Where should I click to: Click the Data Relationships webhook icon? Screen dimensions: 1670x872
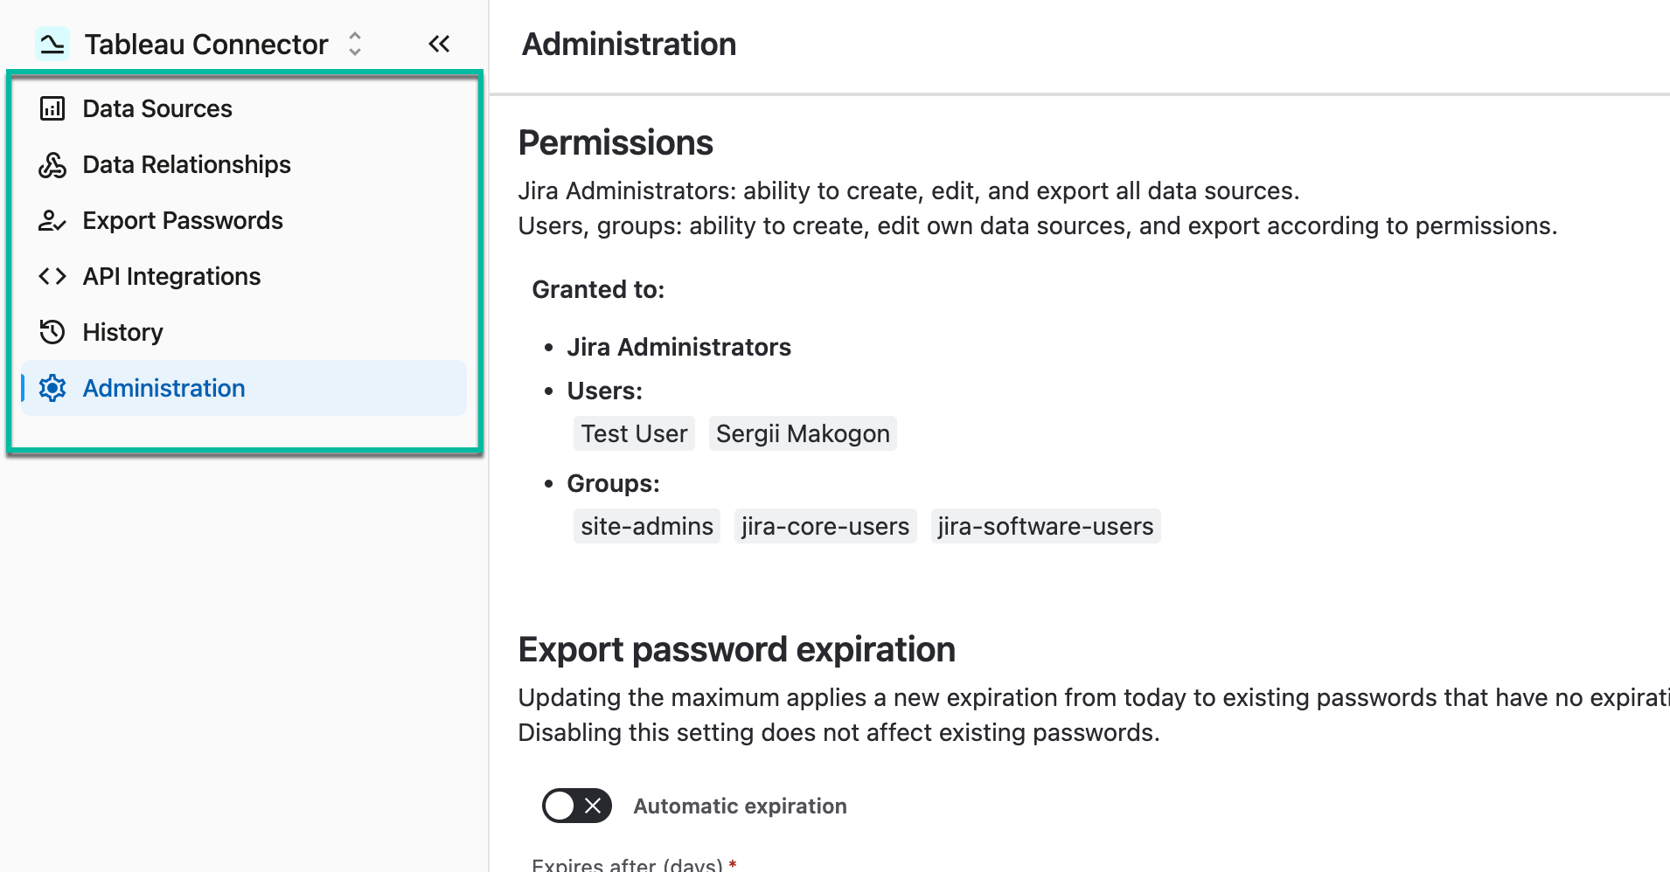click(52, 164)
